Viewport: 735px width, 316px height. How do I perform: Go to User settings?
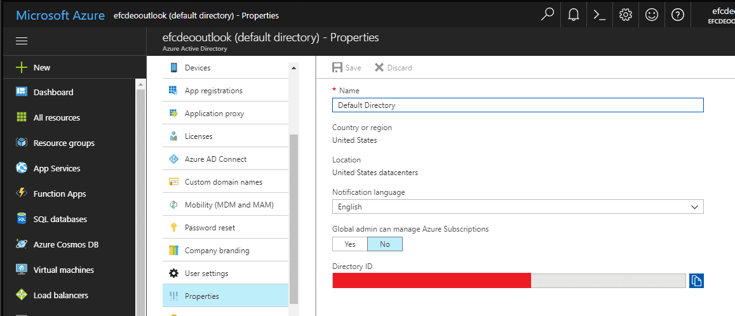coord(226,273)
